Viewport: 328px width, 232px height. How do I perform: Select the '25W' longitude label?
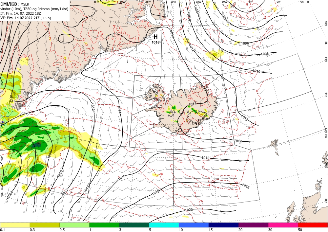[x=148, y=2]
